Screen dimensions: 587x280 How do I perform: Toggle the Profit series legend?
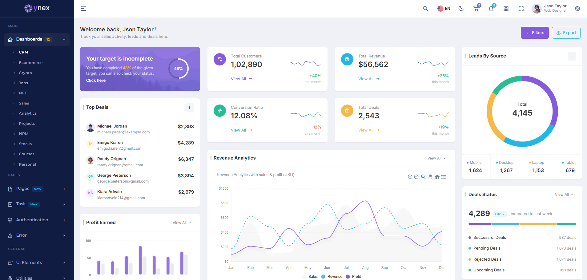[353, 277]
